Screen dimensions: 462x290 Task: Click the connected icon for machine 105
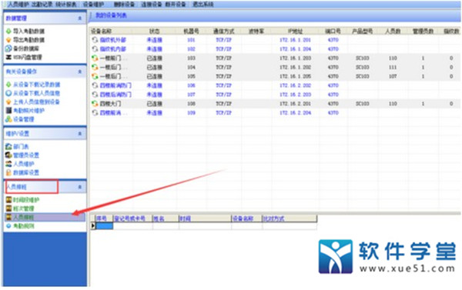click(95, 76)
